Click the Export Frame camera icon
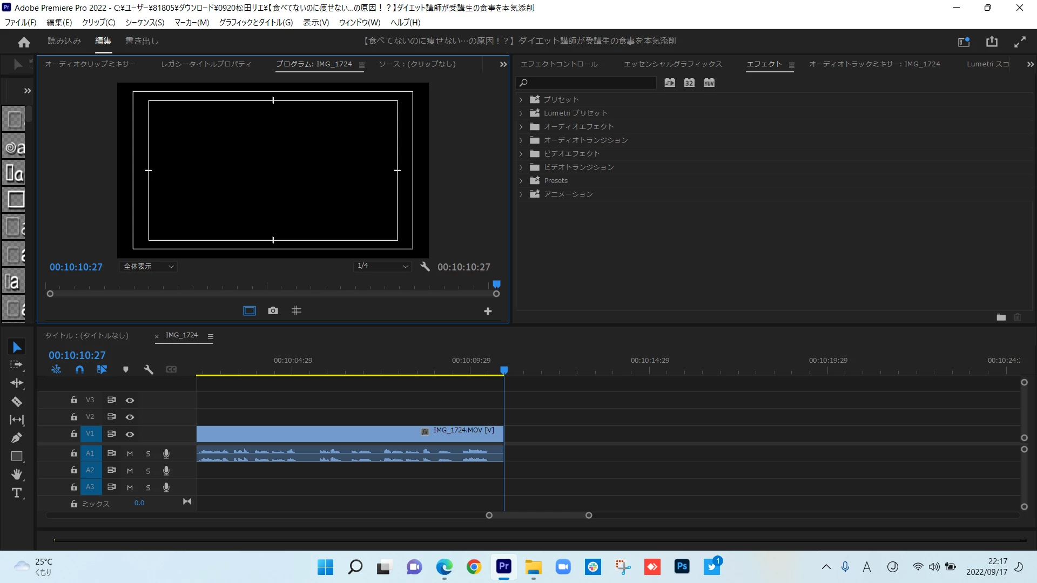1037x583 pixels. [273, 311]
